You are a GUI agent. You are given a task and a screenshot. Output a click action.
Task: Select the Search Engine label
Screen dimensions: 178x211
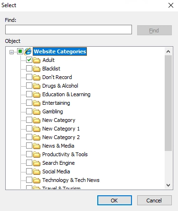tap(58, 163)
